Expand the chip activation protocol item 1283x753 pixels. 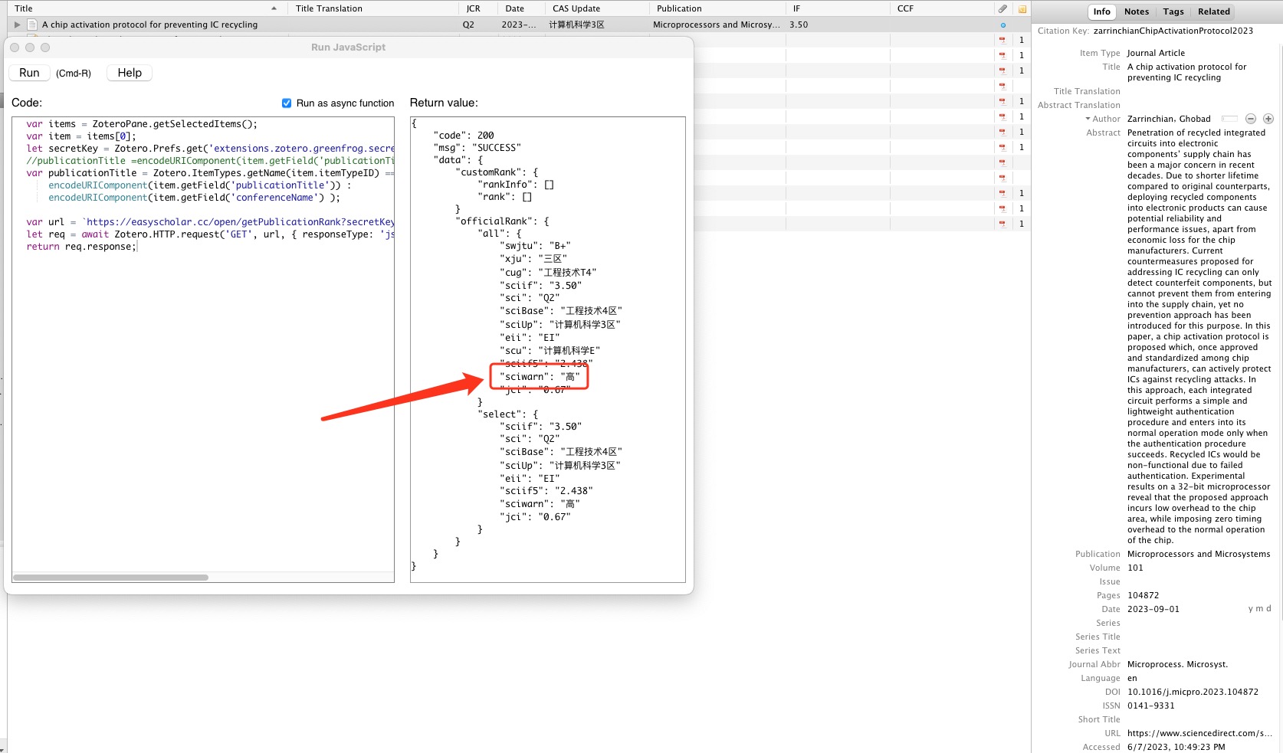coord(17,25)
